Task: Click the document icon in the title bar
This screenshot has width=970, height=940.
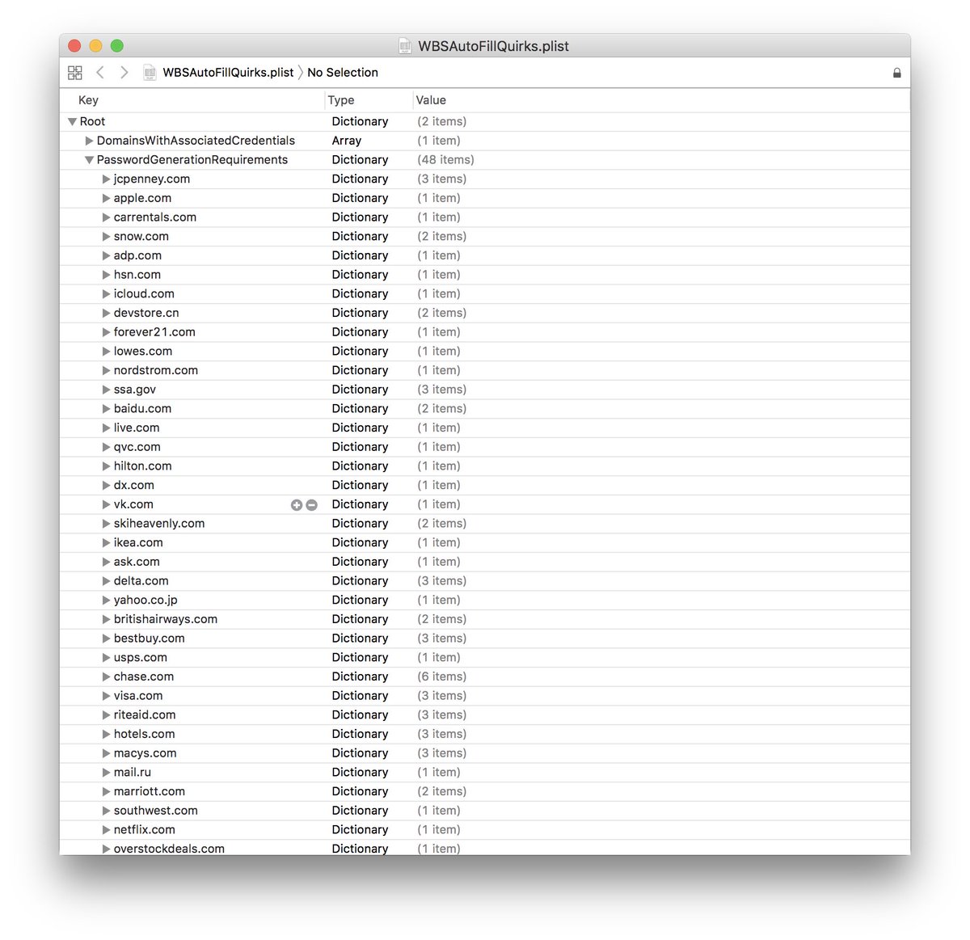Action: point(405,46)
